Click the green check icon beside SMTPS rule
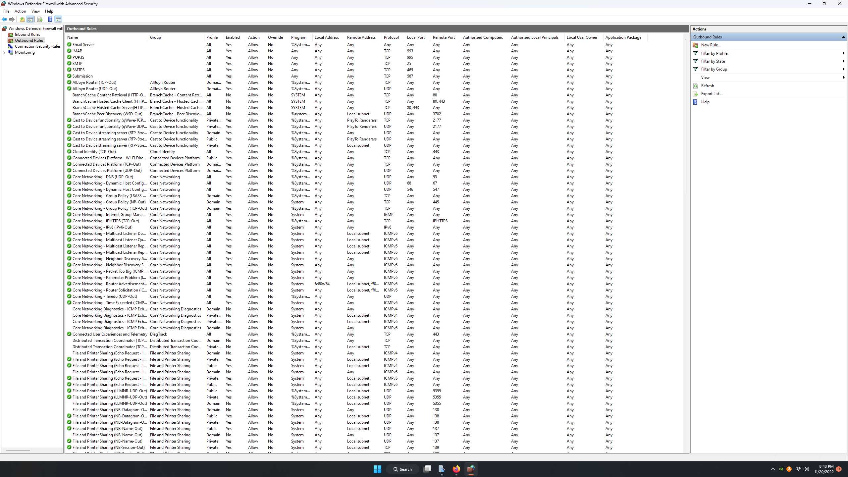Screen dimensions: 848x477 pos(69,70)
